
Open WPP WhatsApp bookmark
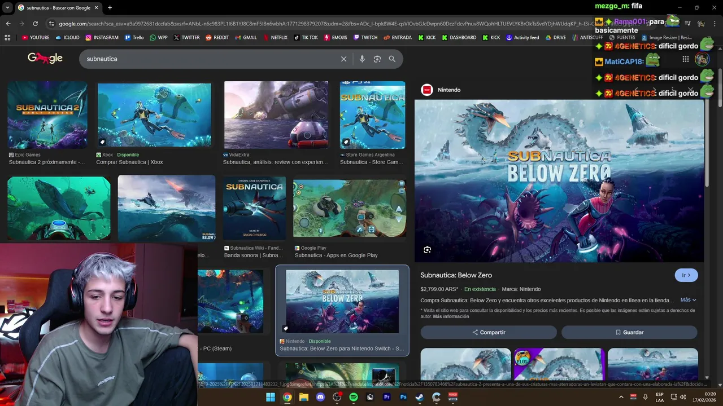point(159,38)
